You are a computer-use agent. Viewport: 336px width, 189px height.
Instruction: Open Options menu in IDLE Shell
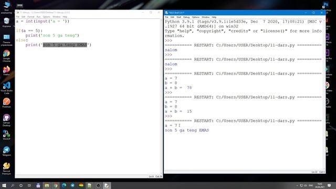[195, 17]
